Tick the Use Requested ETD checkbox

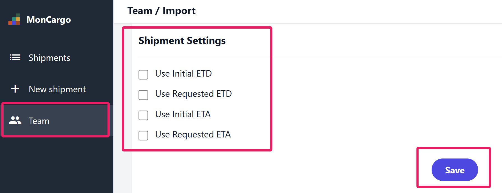point(143,95)
